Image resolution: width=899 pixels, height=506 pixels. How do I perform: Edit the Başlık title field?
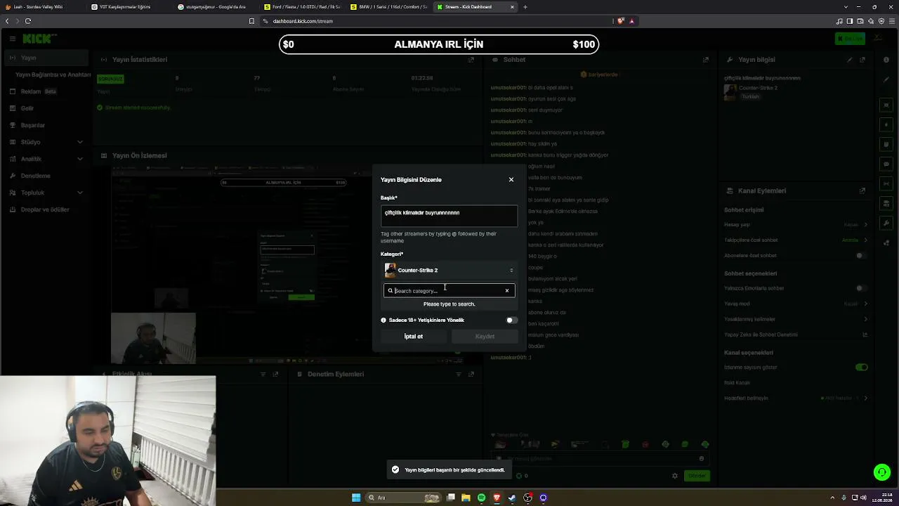[449, 216]
